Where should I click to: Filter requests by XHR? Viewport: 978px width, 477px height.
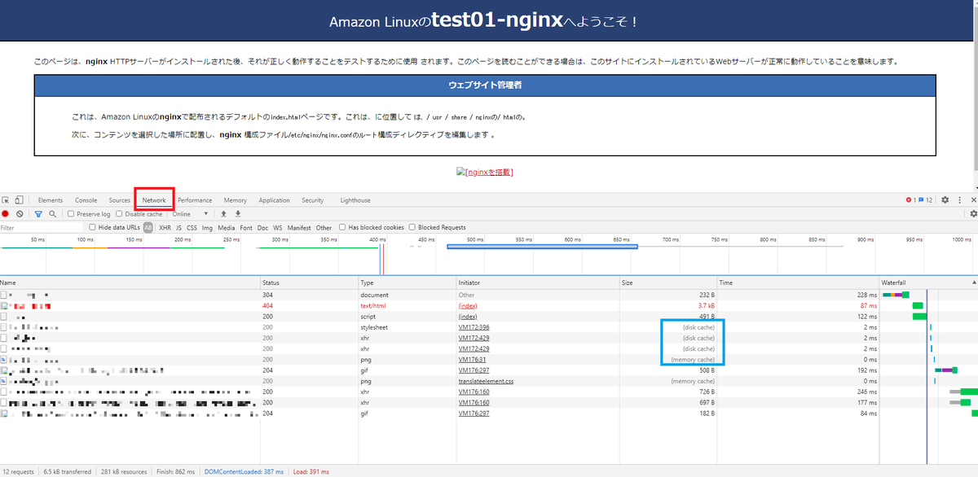coord(165,228)
